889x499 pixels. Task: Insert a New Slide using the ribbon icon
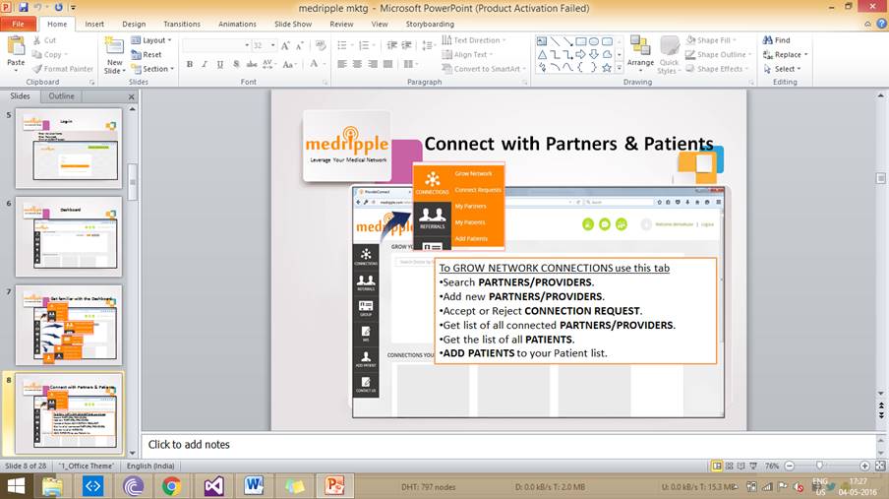(114, 47)
